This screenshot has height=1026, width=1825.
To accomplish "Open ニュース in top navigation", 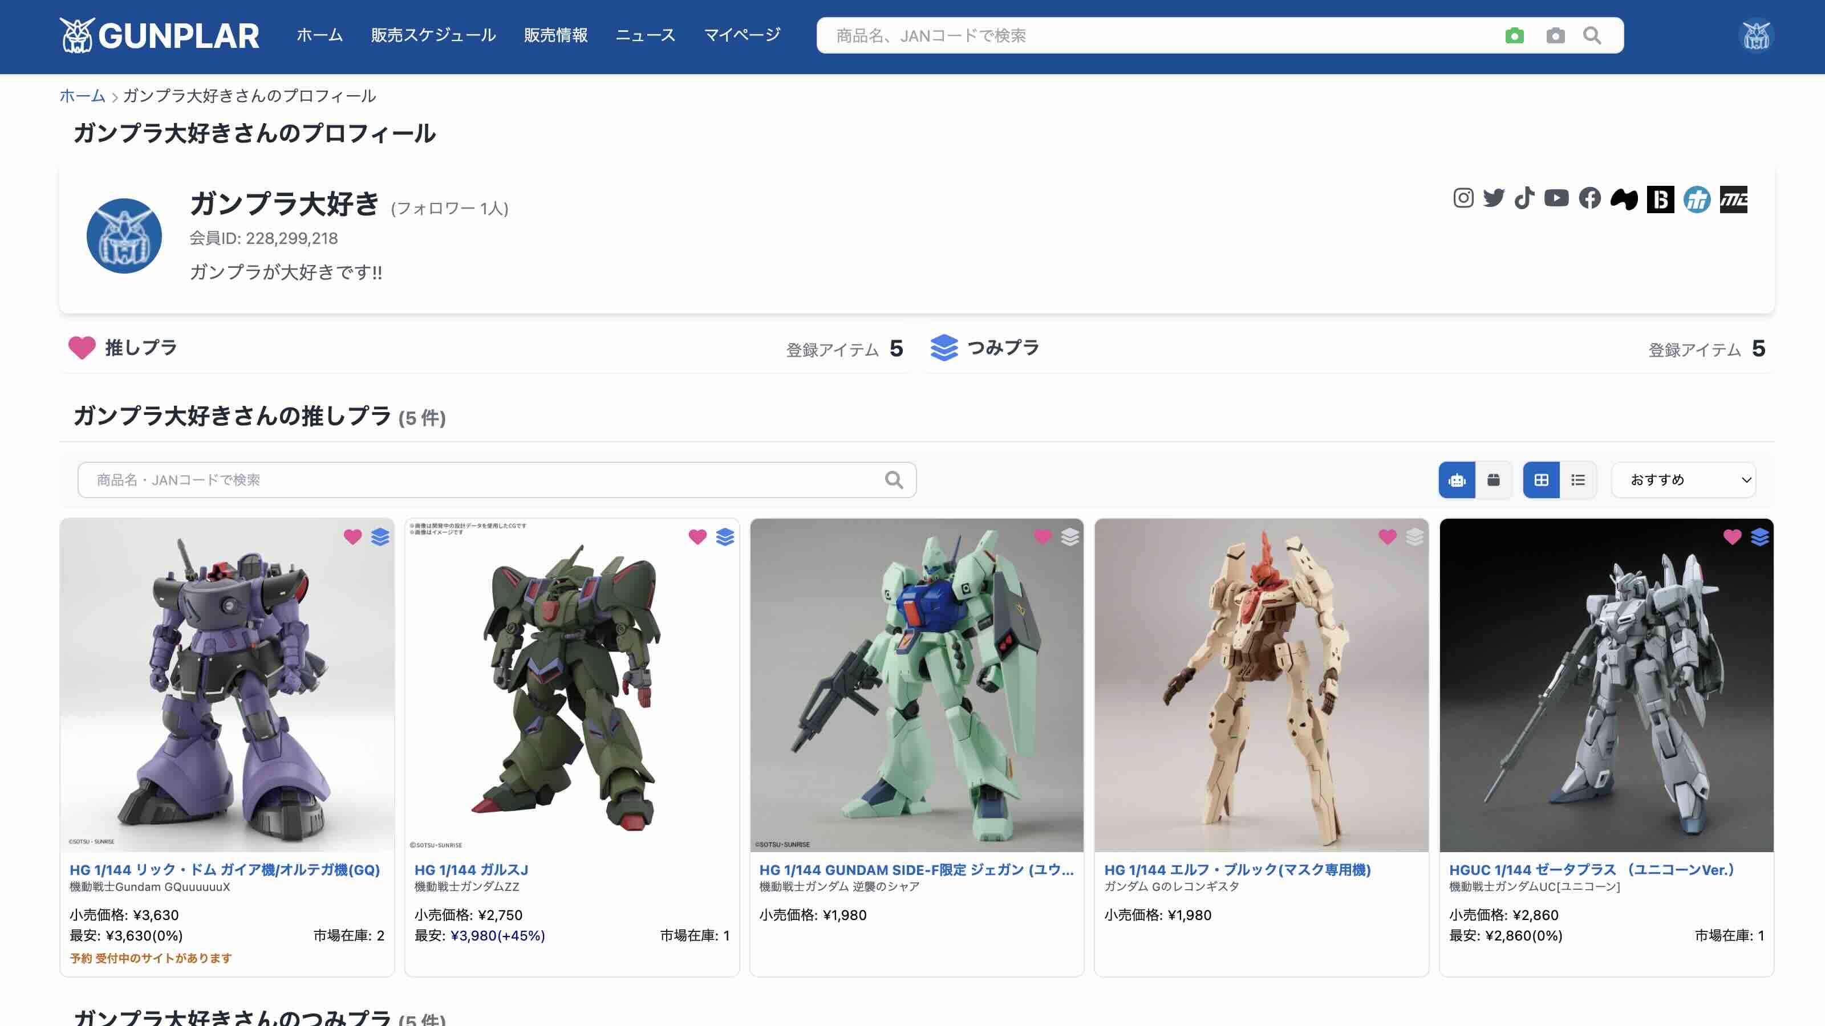I will (646, 35).
